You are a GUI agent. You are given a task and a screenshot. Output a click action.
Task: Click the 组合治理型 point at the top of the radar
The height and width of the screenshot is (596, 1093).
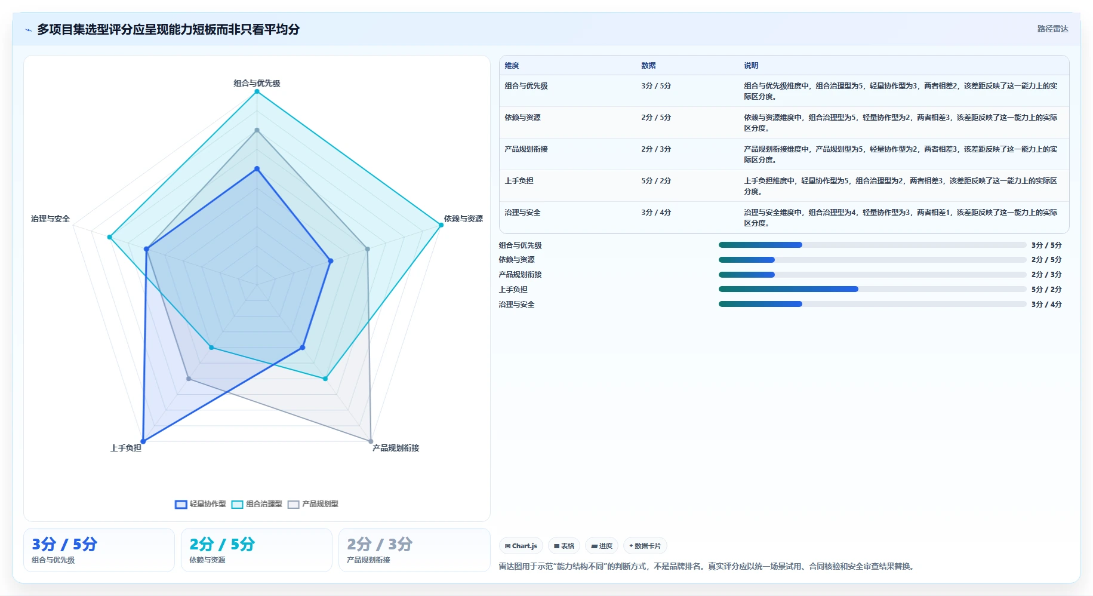pos(257,91)
